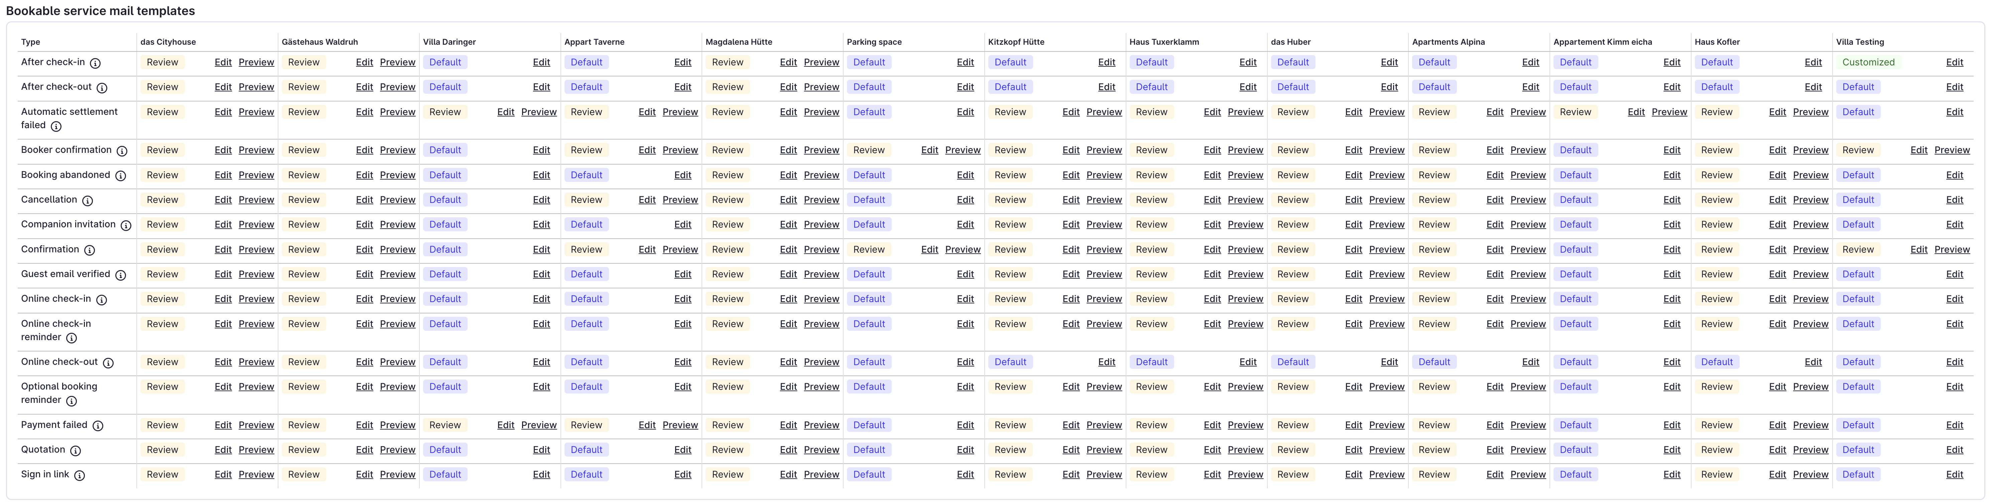
Task: Preview Kitzkopf Hütte Guest email verified template
Action: point(1105,274)
